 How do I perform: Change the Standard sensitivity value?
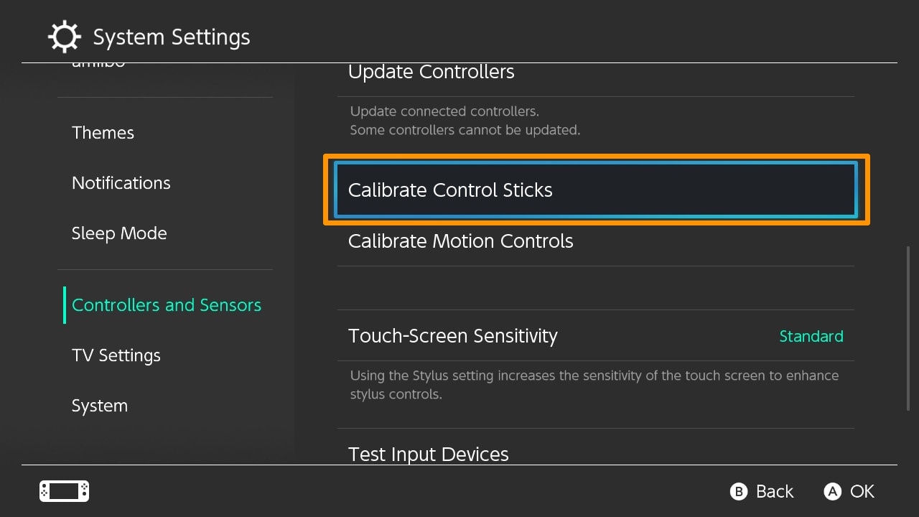811,336
